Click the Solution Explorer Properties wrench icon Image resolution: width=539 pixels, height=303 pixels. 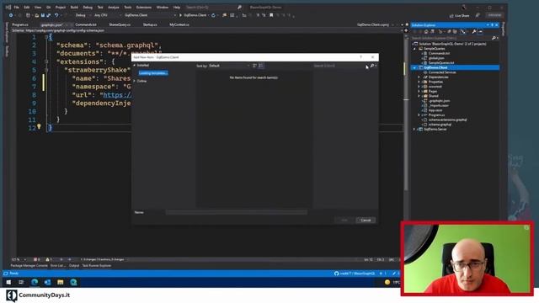(474, 32)
